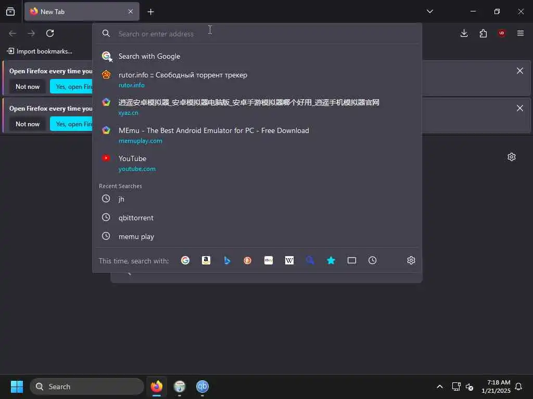This screenshot has width=533, height=399.
Task: Search this time in history (clock icon)
Action: 373,260
